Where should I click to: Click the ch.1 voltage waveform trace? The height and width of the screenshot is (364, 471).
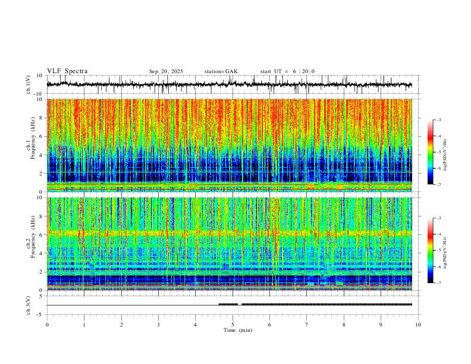229,84
